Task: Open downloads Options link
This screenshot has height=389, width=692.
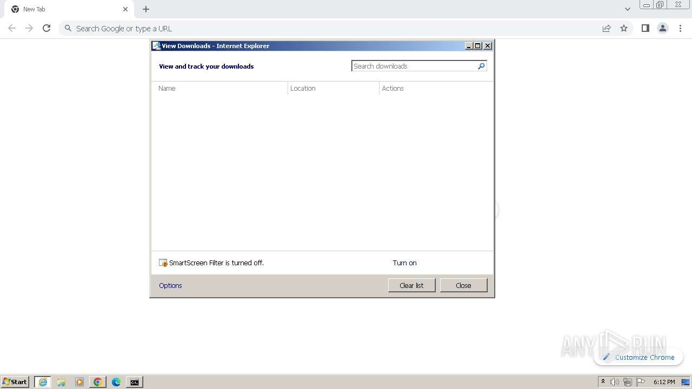Action: 170,285
